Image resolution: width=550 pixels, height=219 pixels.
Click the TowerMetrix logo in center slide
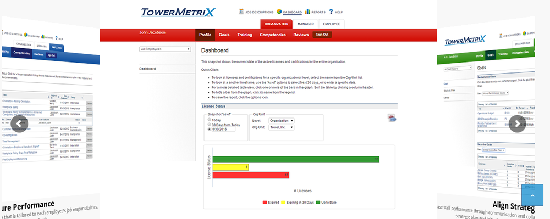179,13
